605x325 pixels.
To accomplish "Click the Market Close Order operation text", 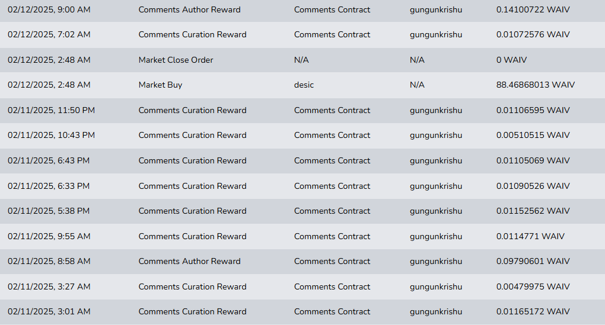I will [x=176, y=60].
